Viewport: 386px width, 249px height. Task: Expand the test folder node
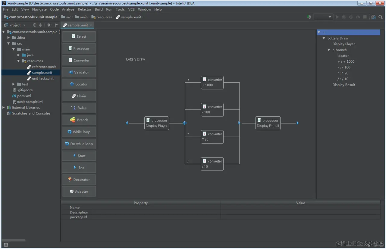(x=14, y=84)
